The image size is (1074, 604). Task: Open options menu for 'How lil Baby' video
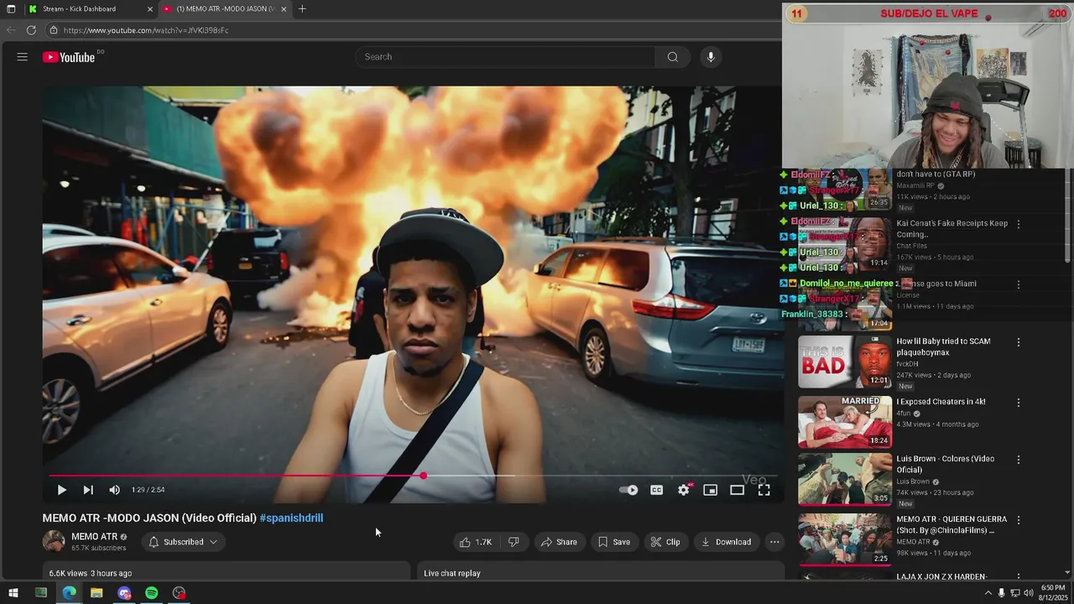pyautogui.click(x=1019, y=342)
